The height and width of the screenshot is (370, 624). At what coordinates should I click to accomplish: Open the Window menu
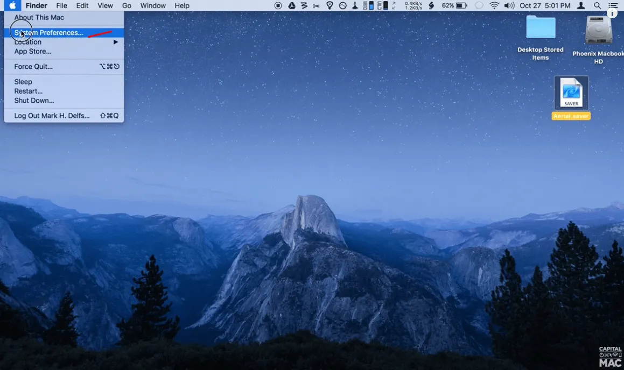coord(153,5)
